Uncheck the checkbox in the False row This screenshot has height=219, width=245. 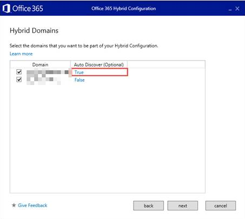19,80
